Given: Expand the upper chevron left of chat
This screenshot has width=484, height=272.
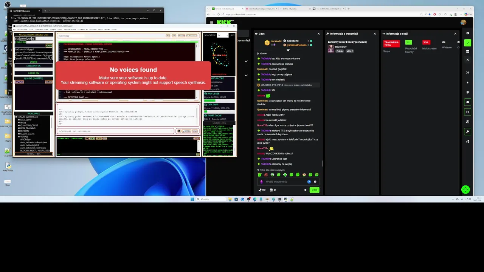Looking at the screenshot, I should 246,61.
